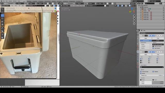Toggle Mirror Axis X checkbox

coord(141,59)
